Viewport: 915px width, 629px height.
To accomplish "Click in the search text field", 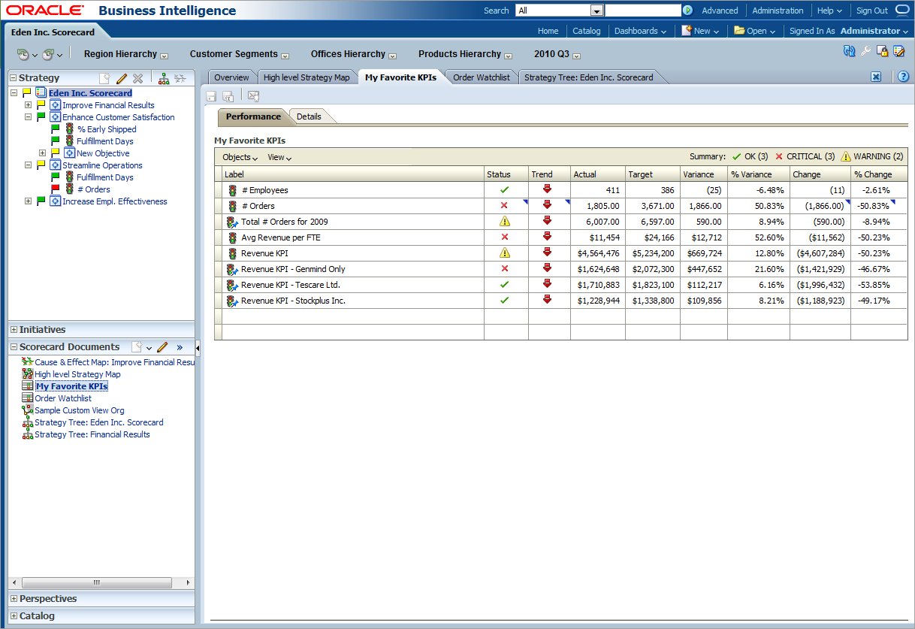I will pos(643,11).
